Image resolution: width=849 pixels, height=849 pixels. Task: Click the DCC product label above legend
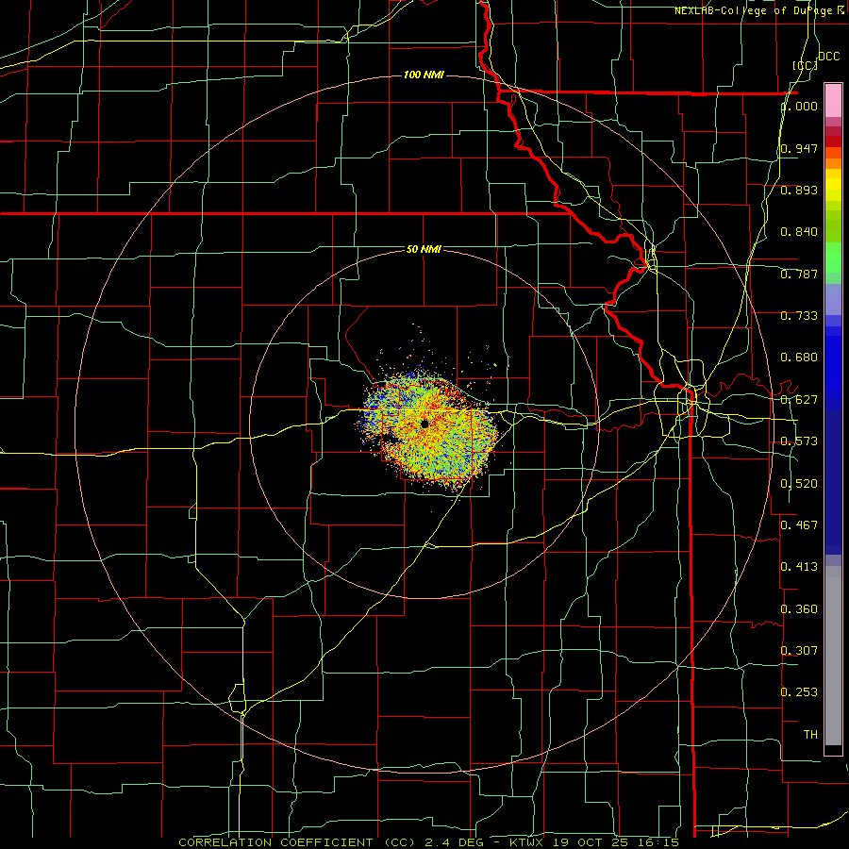[x=828, y=57]
